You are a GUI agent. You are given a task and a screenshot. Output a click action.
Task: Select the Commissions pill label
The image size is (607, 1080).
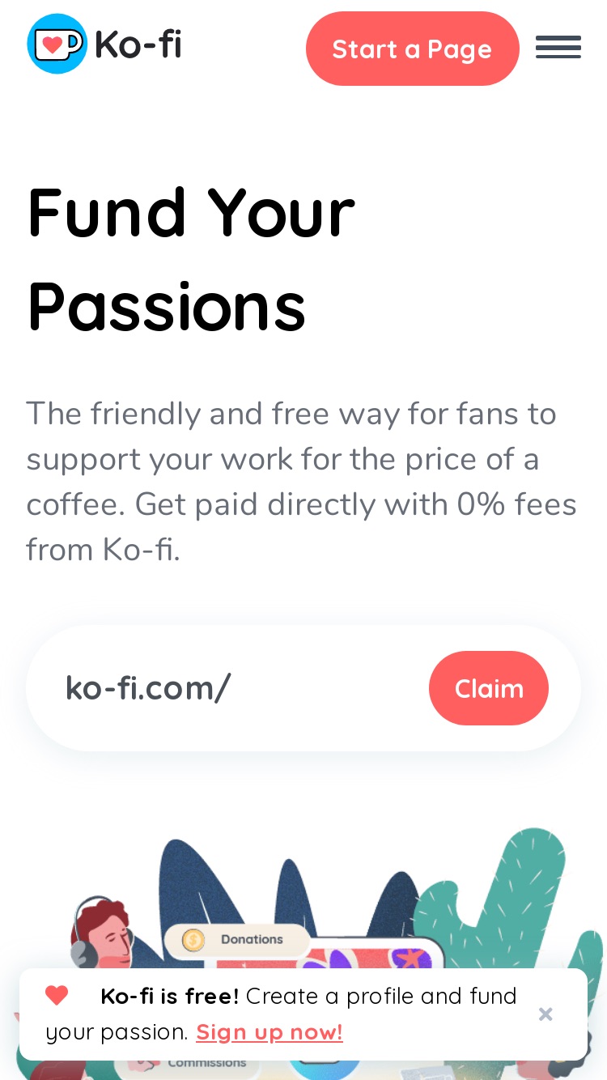coord(207,1062)
